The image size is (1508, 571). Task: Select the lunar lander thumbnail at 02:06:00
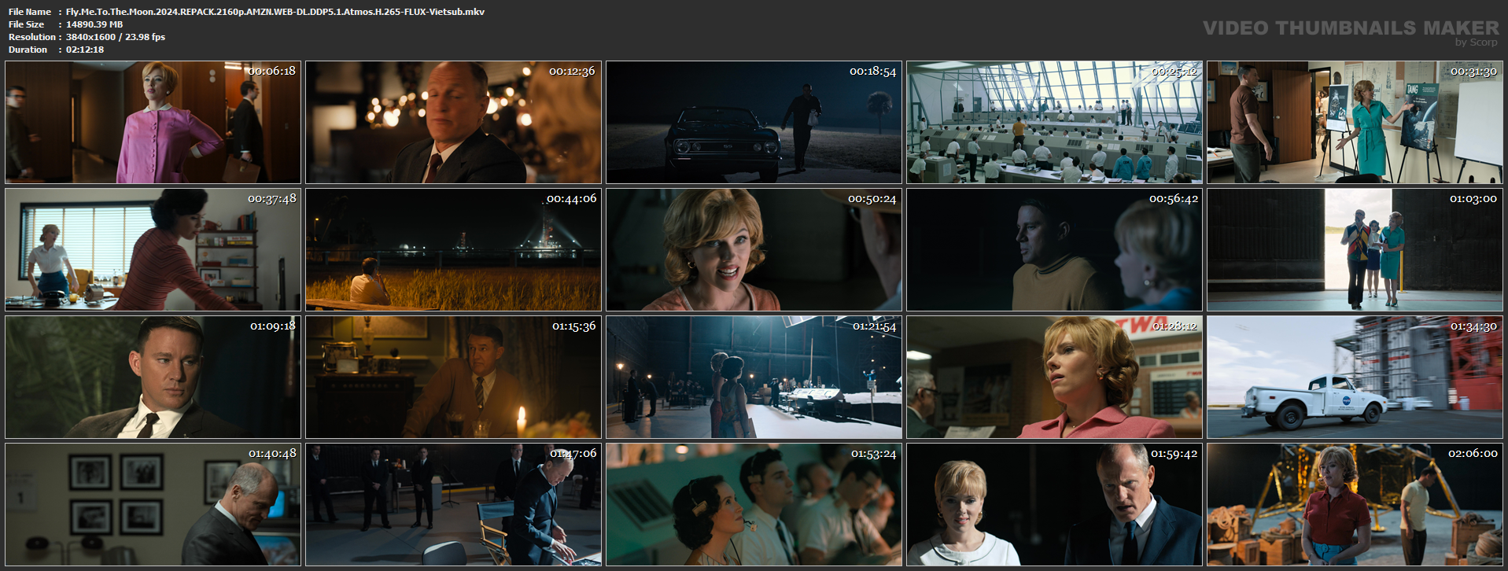click(x=1355, y=505)
